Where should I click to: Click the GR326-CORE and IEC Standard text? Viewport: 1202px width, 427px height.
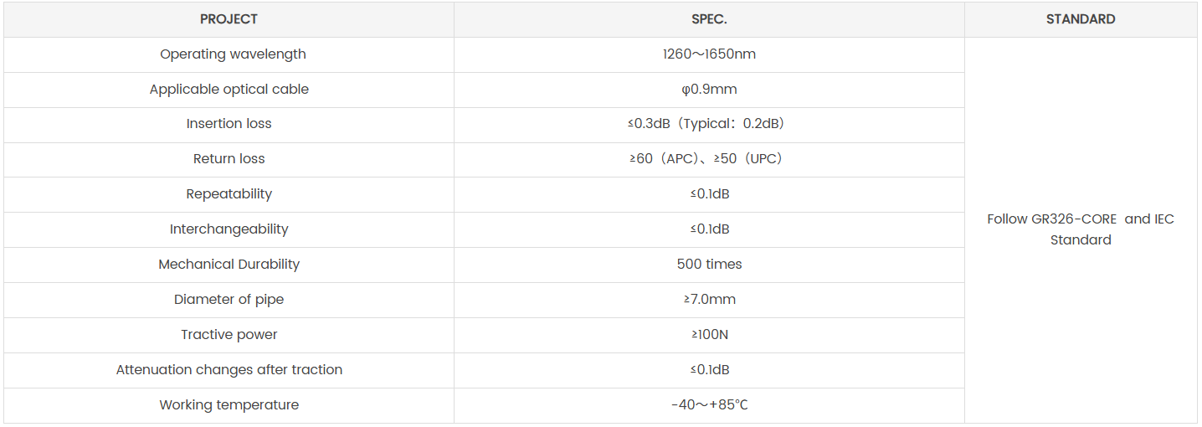click(x=1080, y=229)
